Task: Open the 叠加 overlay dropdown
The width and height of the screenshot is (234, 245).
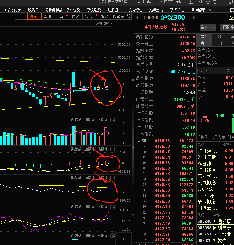Action: (49, 16)
